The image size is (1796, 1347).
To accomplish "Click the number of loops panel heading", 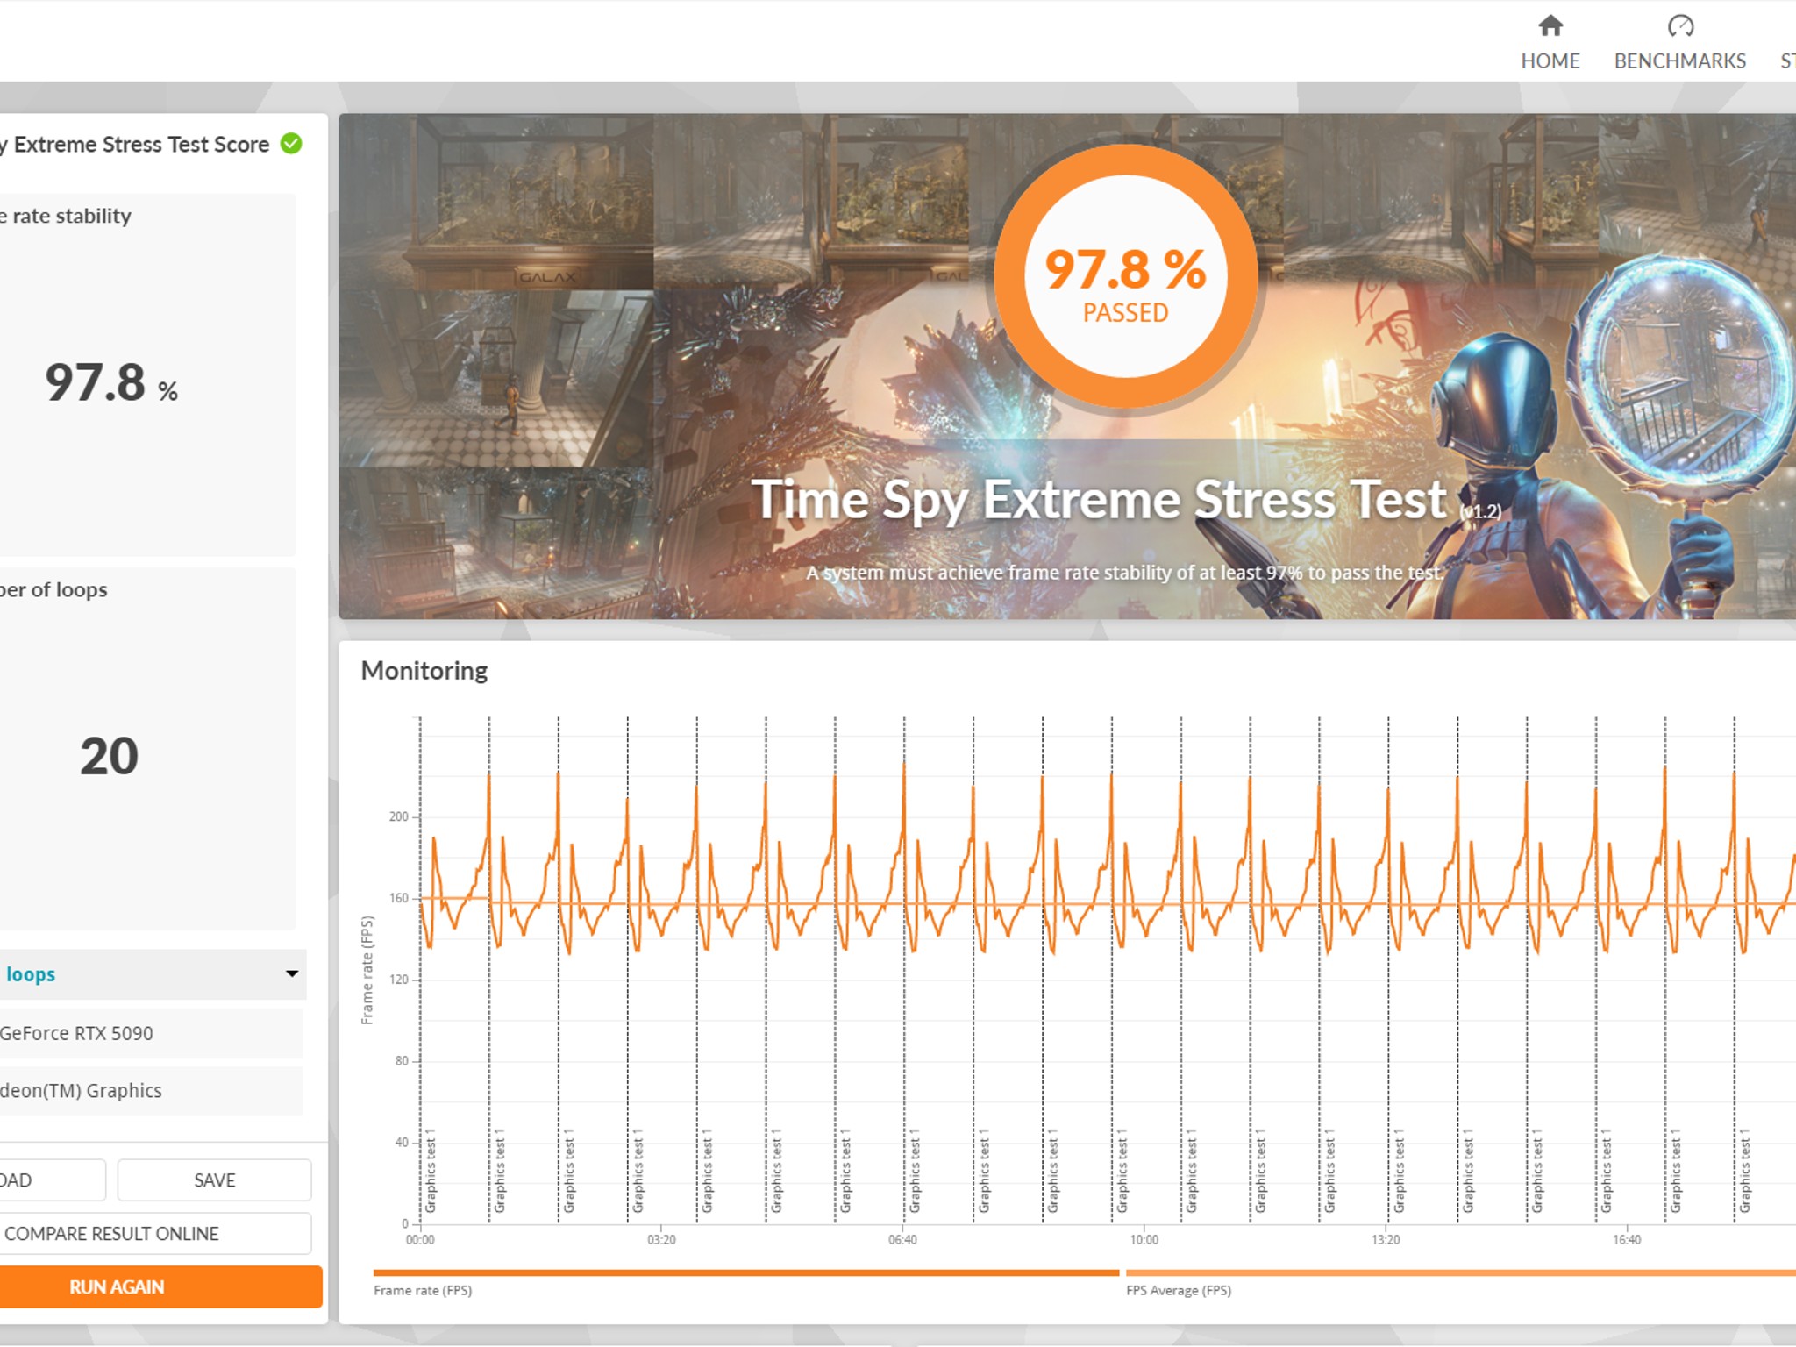I will [53, 589].
